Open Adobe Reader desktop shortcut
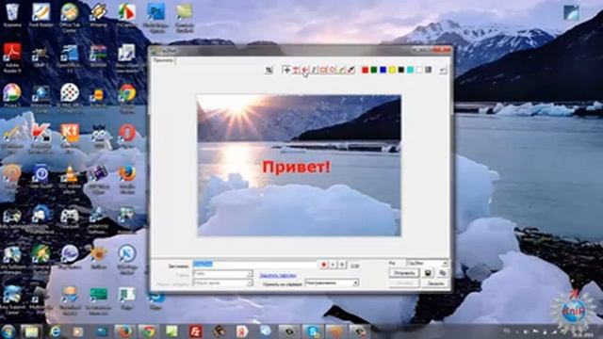 tap(12, 56)
